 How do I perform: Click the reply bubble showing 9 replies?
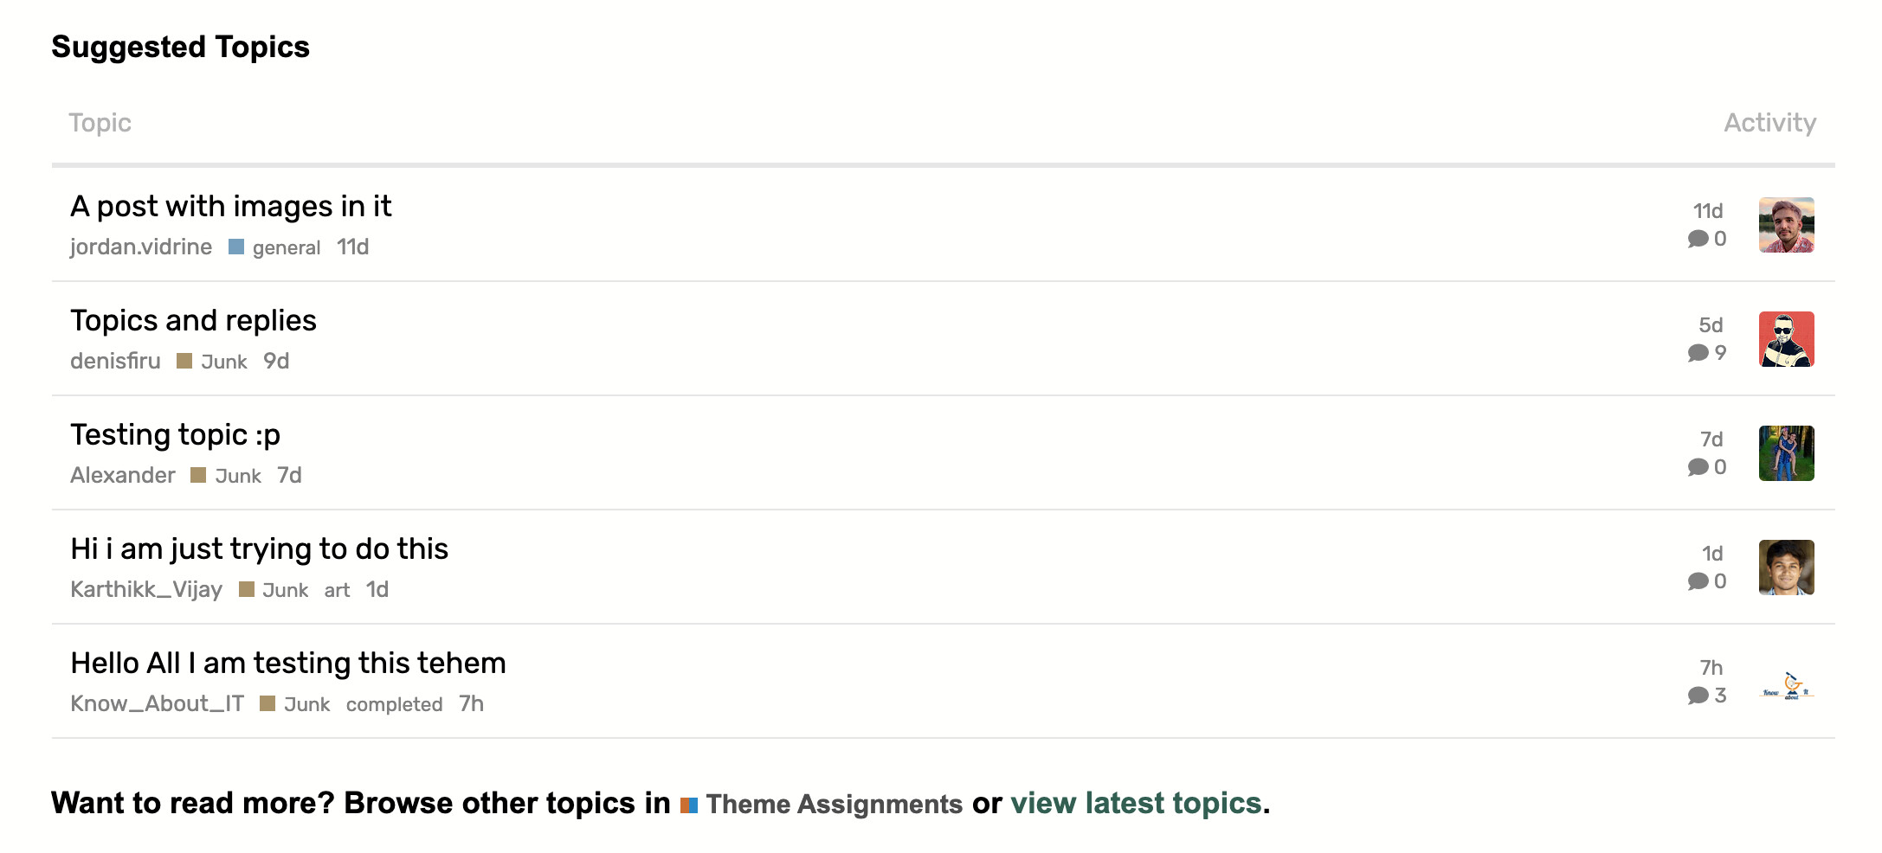[x=1706, y=353]
